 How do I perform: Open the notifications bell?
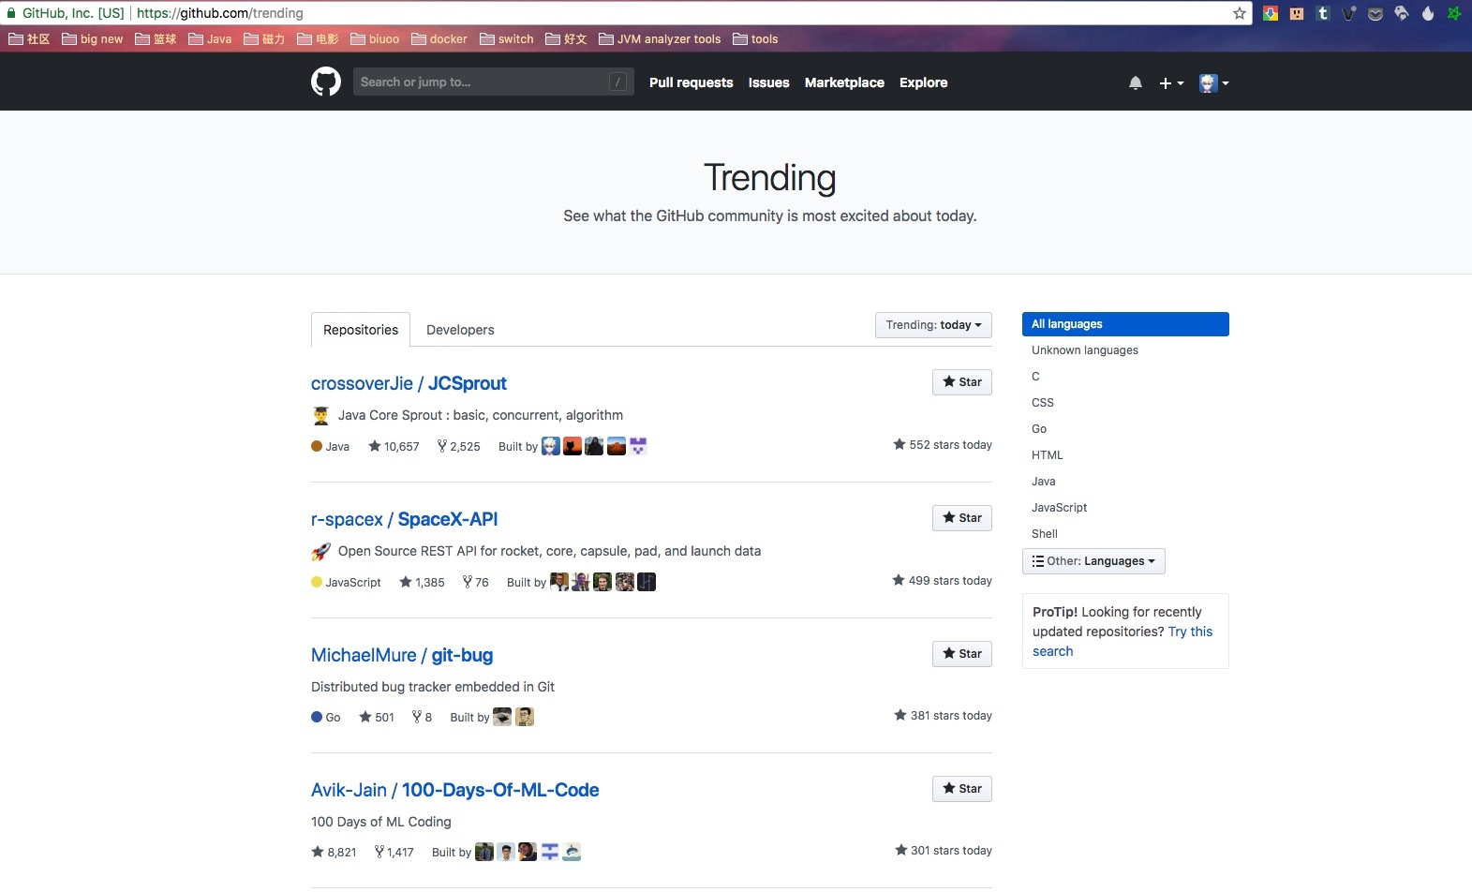(1136, 82)
